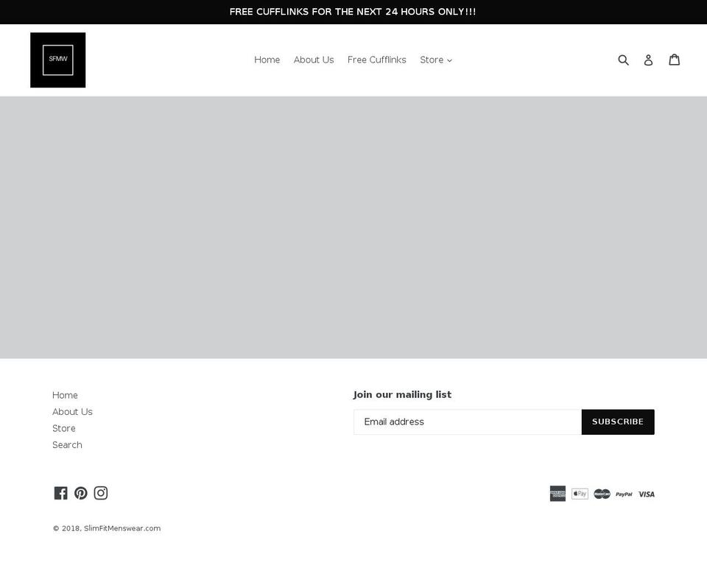Open the SlimFitMenswear.com copyright link
Screen dimensions: 707x565
(x=122, y=528)
